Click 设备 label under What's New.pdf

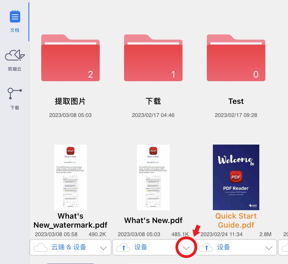point(141,247)
